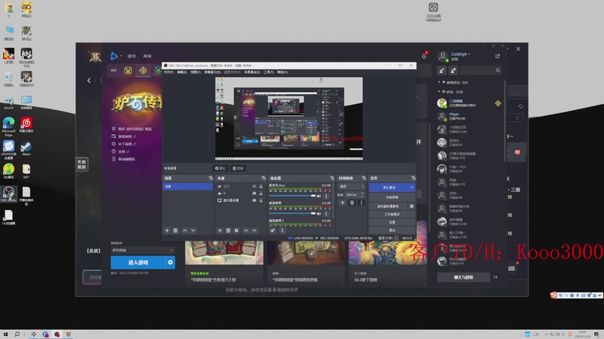Click 开始录制 button in OBS
This screenshot has width=604, height=339.
coord(392,197)
